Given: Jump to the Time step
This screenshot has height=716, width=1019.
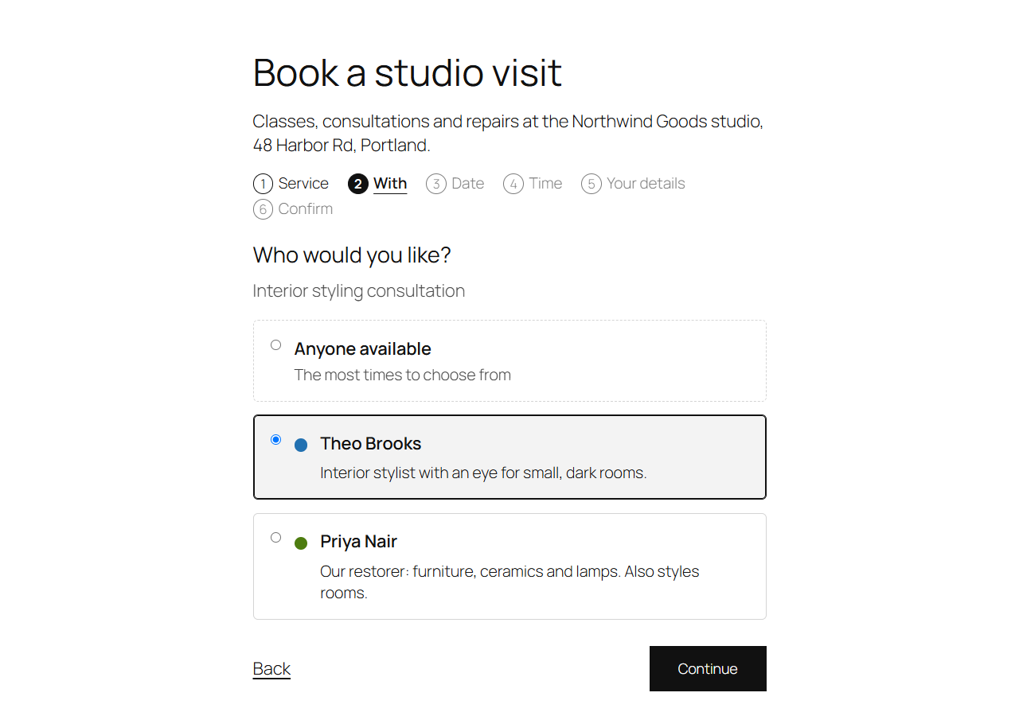Looking at the screenshot, I should pos(533,184).
